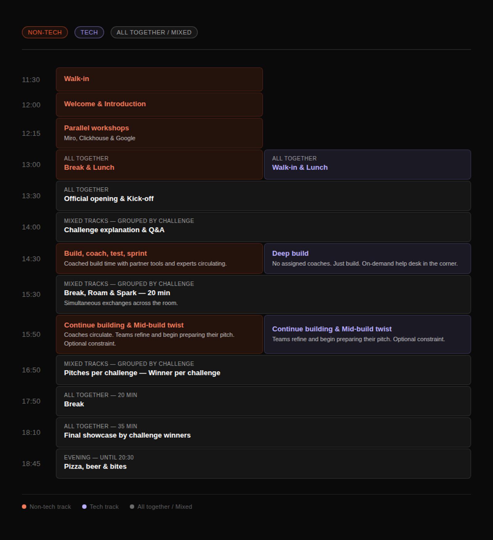Select the non-tech Break & Lunch card
493x540 pixels.
159,165
